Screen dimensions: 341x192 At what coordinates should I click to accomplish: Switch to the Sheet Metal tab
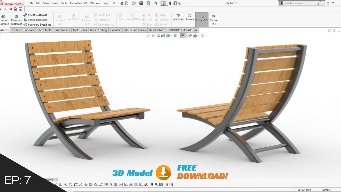(45, 30)
